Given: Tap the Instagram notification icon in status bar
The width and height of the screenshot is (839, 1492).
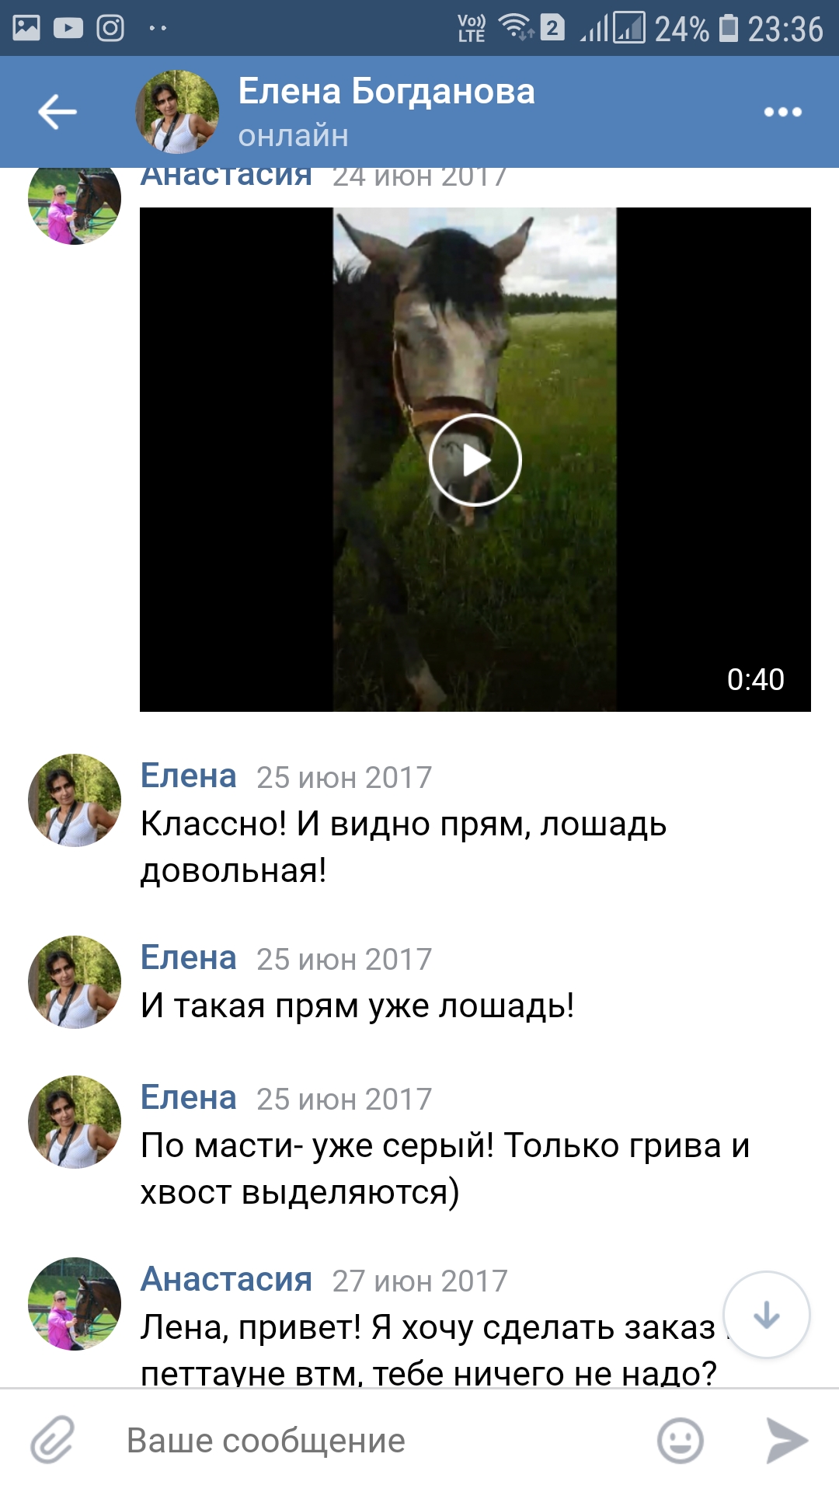Looking at the screenshot, I should [x=110, y=29].
